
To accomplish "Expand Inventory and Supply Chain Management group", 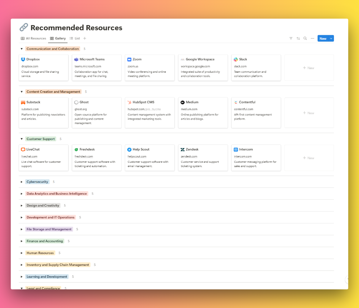I will [22, 265].
